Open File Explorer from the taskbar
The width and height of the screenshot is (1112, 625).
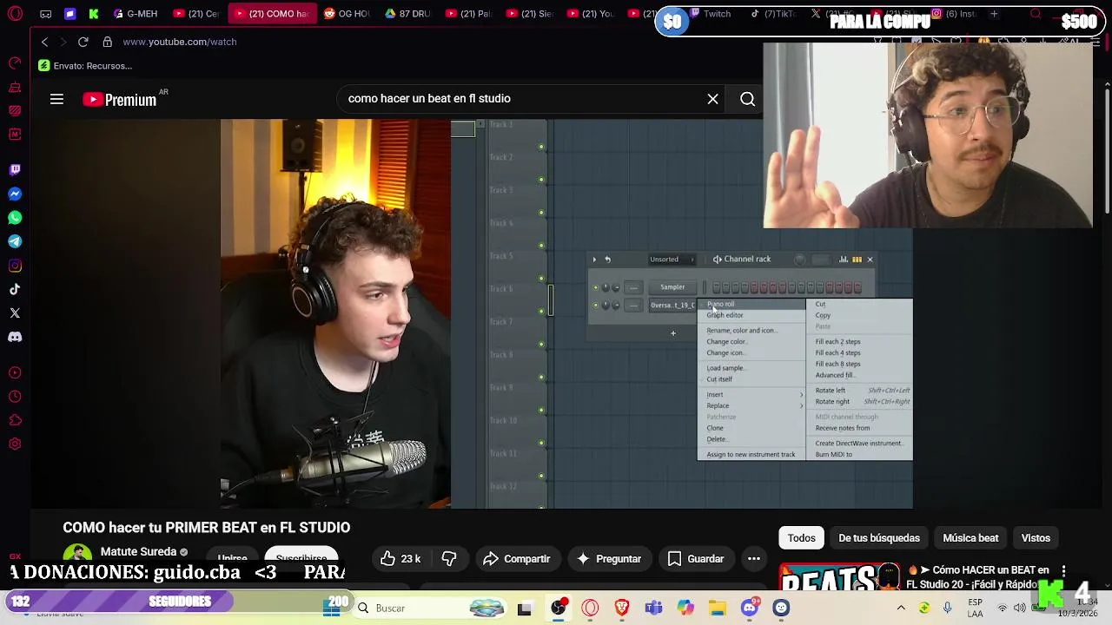(717, 608)
